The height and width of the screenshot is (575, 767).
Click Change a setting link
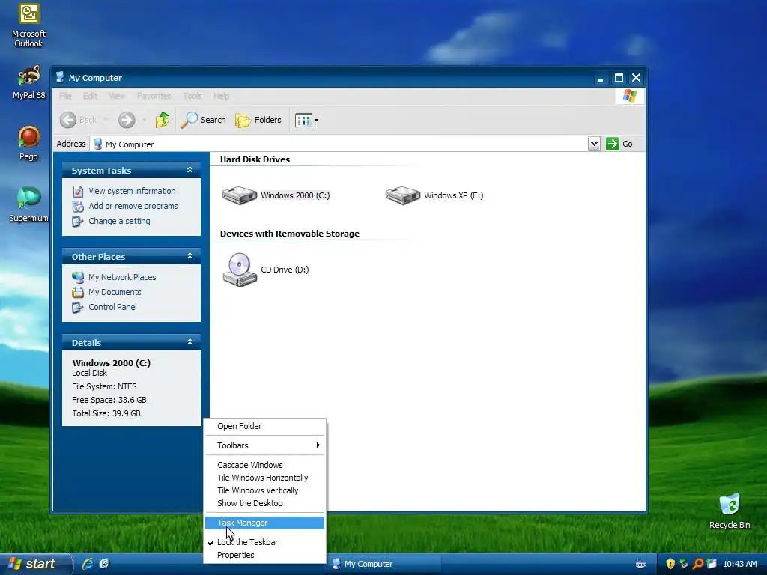[x=119, y=221]
